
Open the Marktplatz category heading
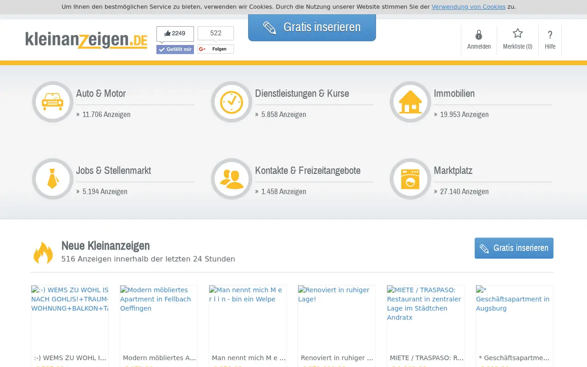coord(453,170)
